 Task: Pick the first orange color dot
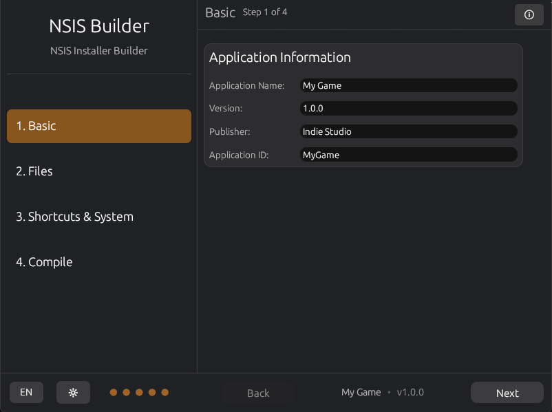pos(114,392)
